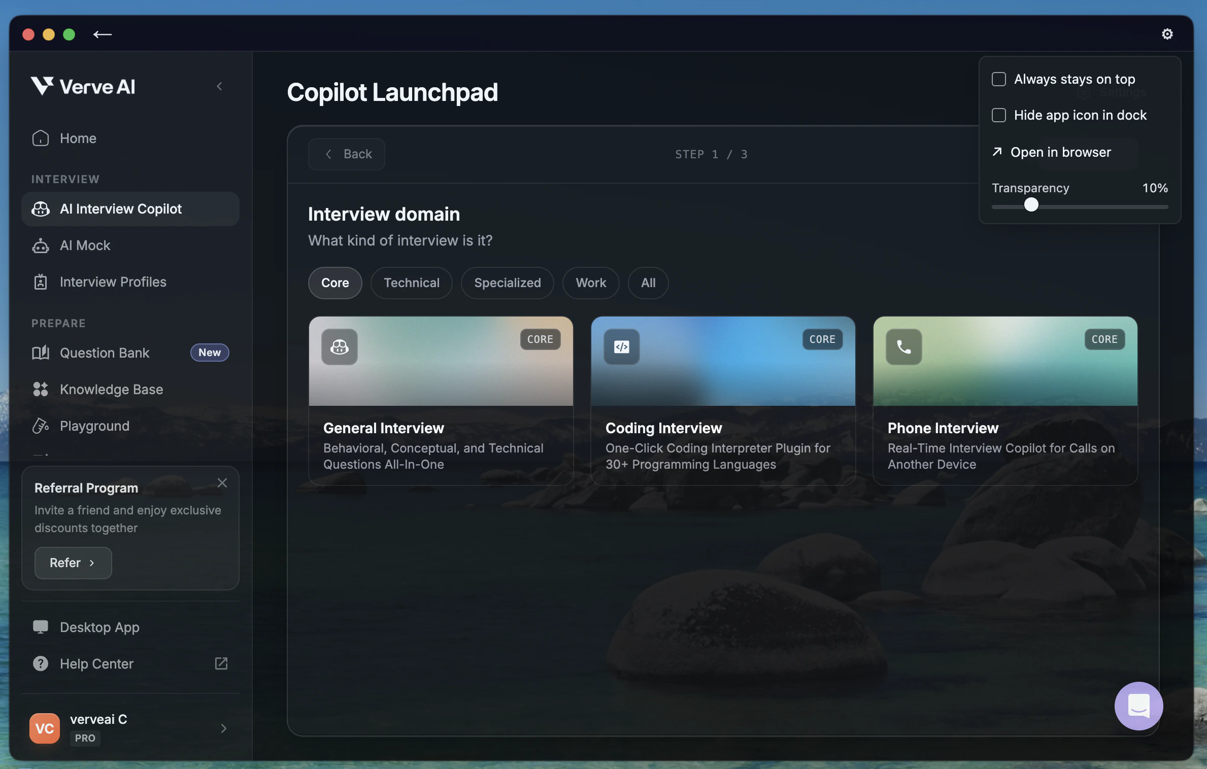The width and height of the screenshot is (1207, 769).
Task: Click the back arrow in title bar
Action: tap(102, 34)
